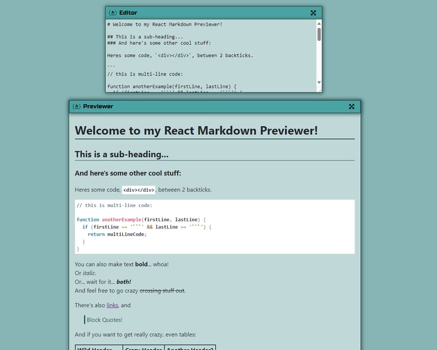Maximize the Editor using its expand arrows icon
437x350 pixels.
[x=314, y=13]
